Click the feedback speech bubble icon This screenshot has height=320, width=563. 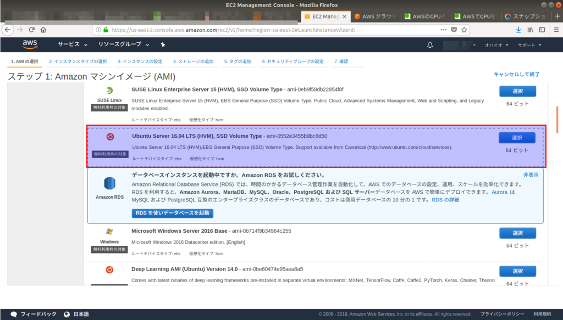14,315
